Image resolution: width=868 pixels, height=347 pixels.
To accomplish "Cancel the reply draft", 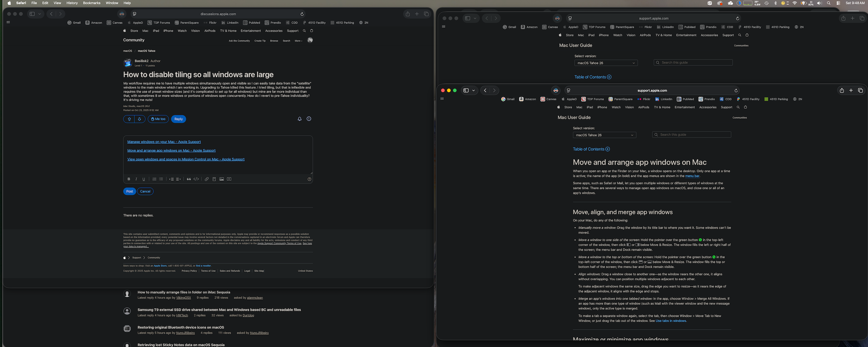I will click(145, 191).
